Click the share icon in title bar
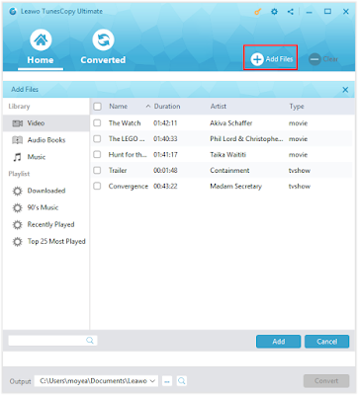 pyautogui.click(x=290, y=12)
